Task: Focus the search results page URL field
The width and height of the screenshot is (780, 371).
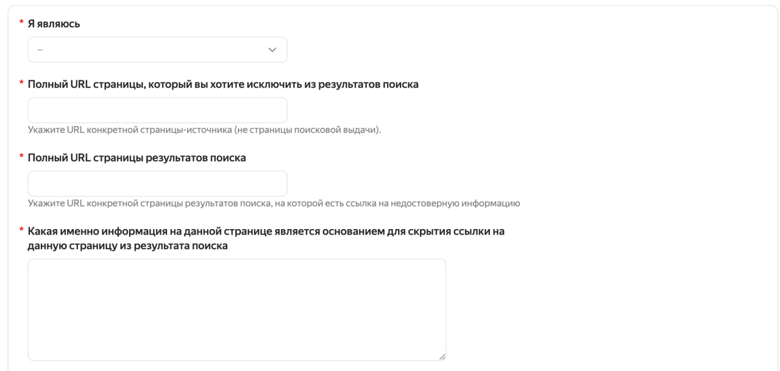Action: point(157,183)
